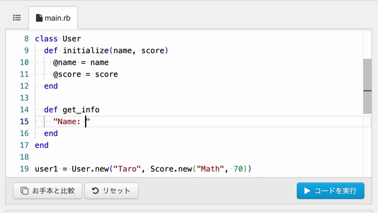Click the リセット reset button
The height and width of the screenshot is (213, 378).
(112, 191)
